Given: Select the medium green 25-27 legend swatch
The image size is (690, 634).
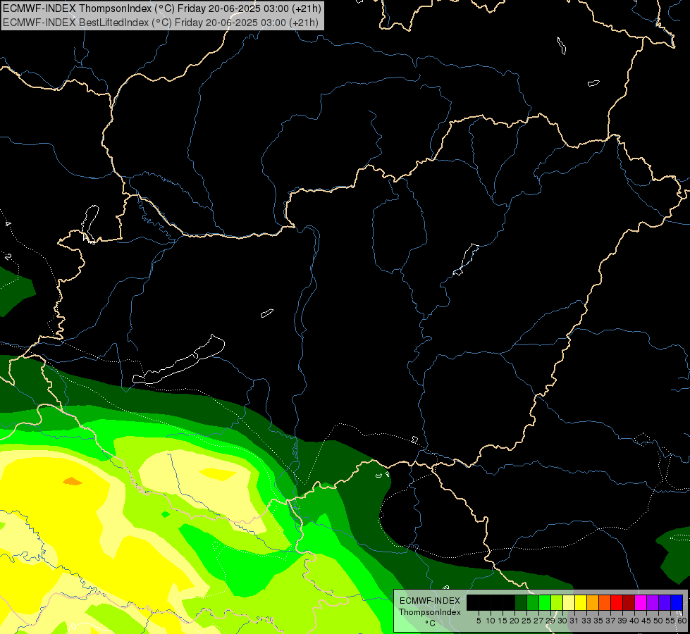Looking at the screenshot, I should tap(533, 602).
